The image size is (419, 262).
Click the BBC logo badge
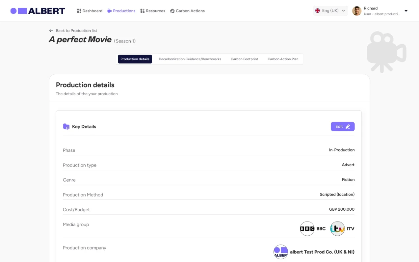307,228
